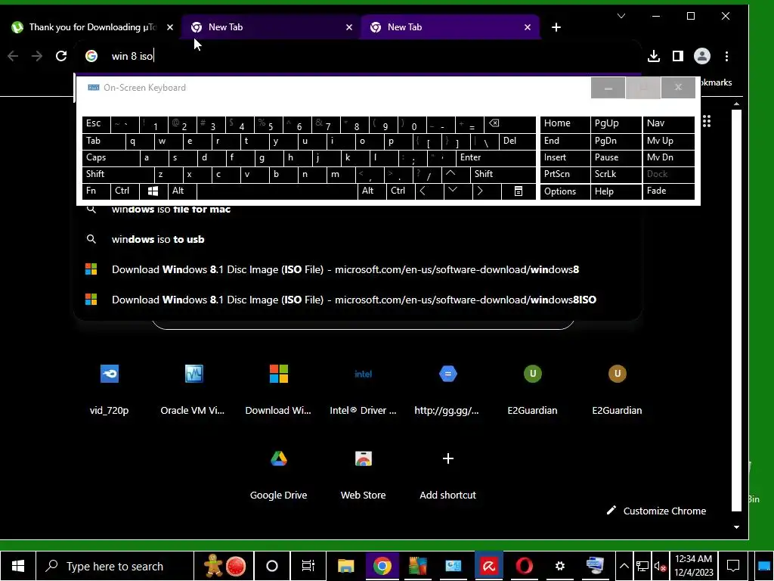Image resolution: width=774 pixels, height=581 pixels.
Task: Select suggestion windows iso file for mac
Action: (358, 210)
